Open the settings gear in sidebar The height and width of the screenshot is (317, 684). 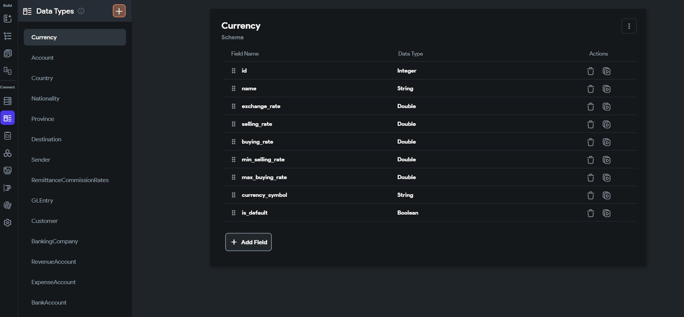[x=8, y=223]
